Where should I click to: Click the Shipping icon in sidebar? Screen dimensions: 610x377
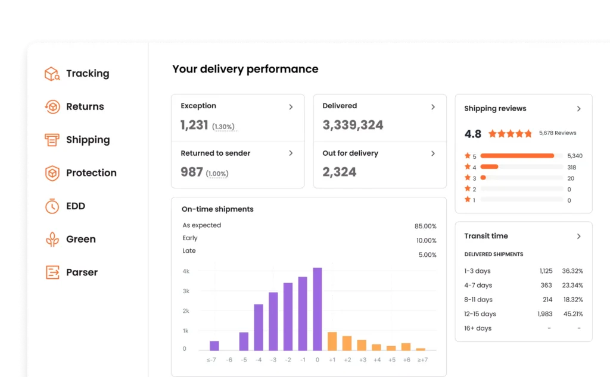click(52, 140)
